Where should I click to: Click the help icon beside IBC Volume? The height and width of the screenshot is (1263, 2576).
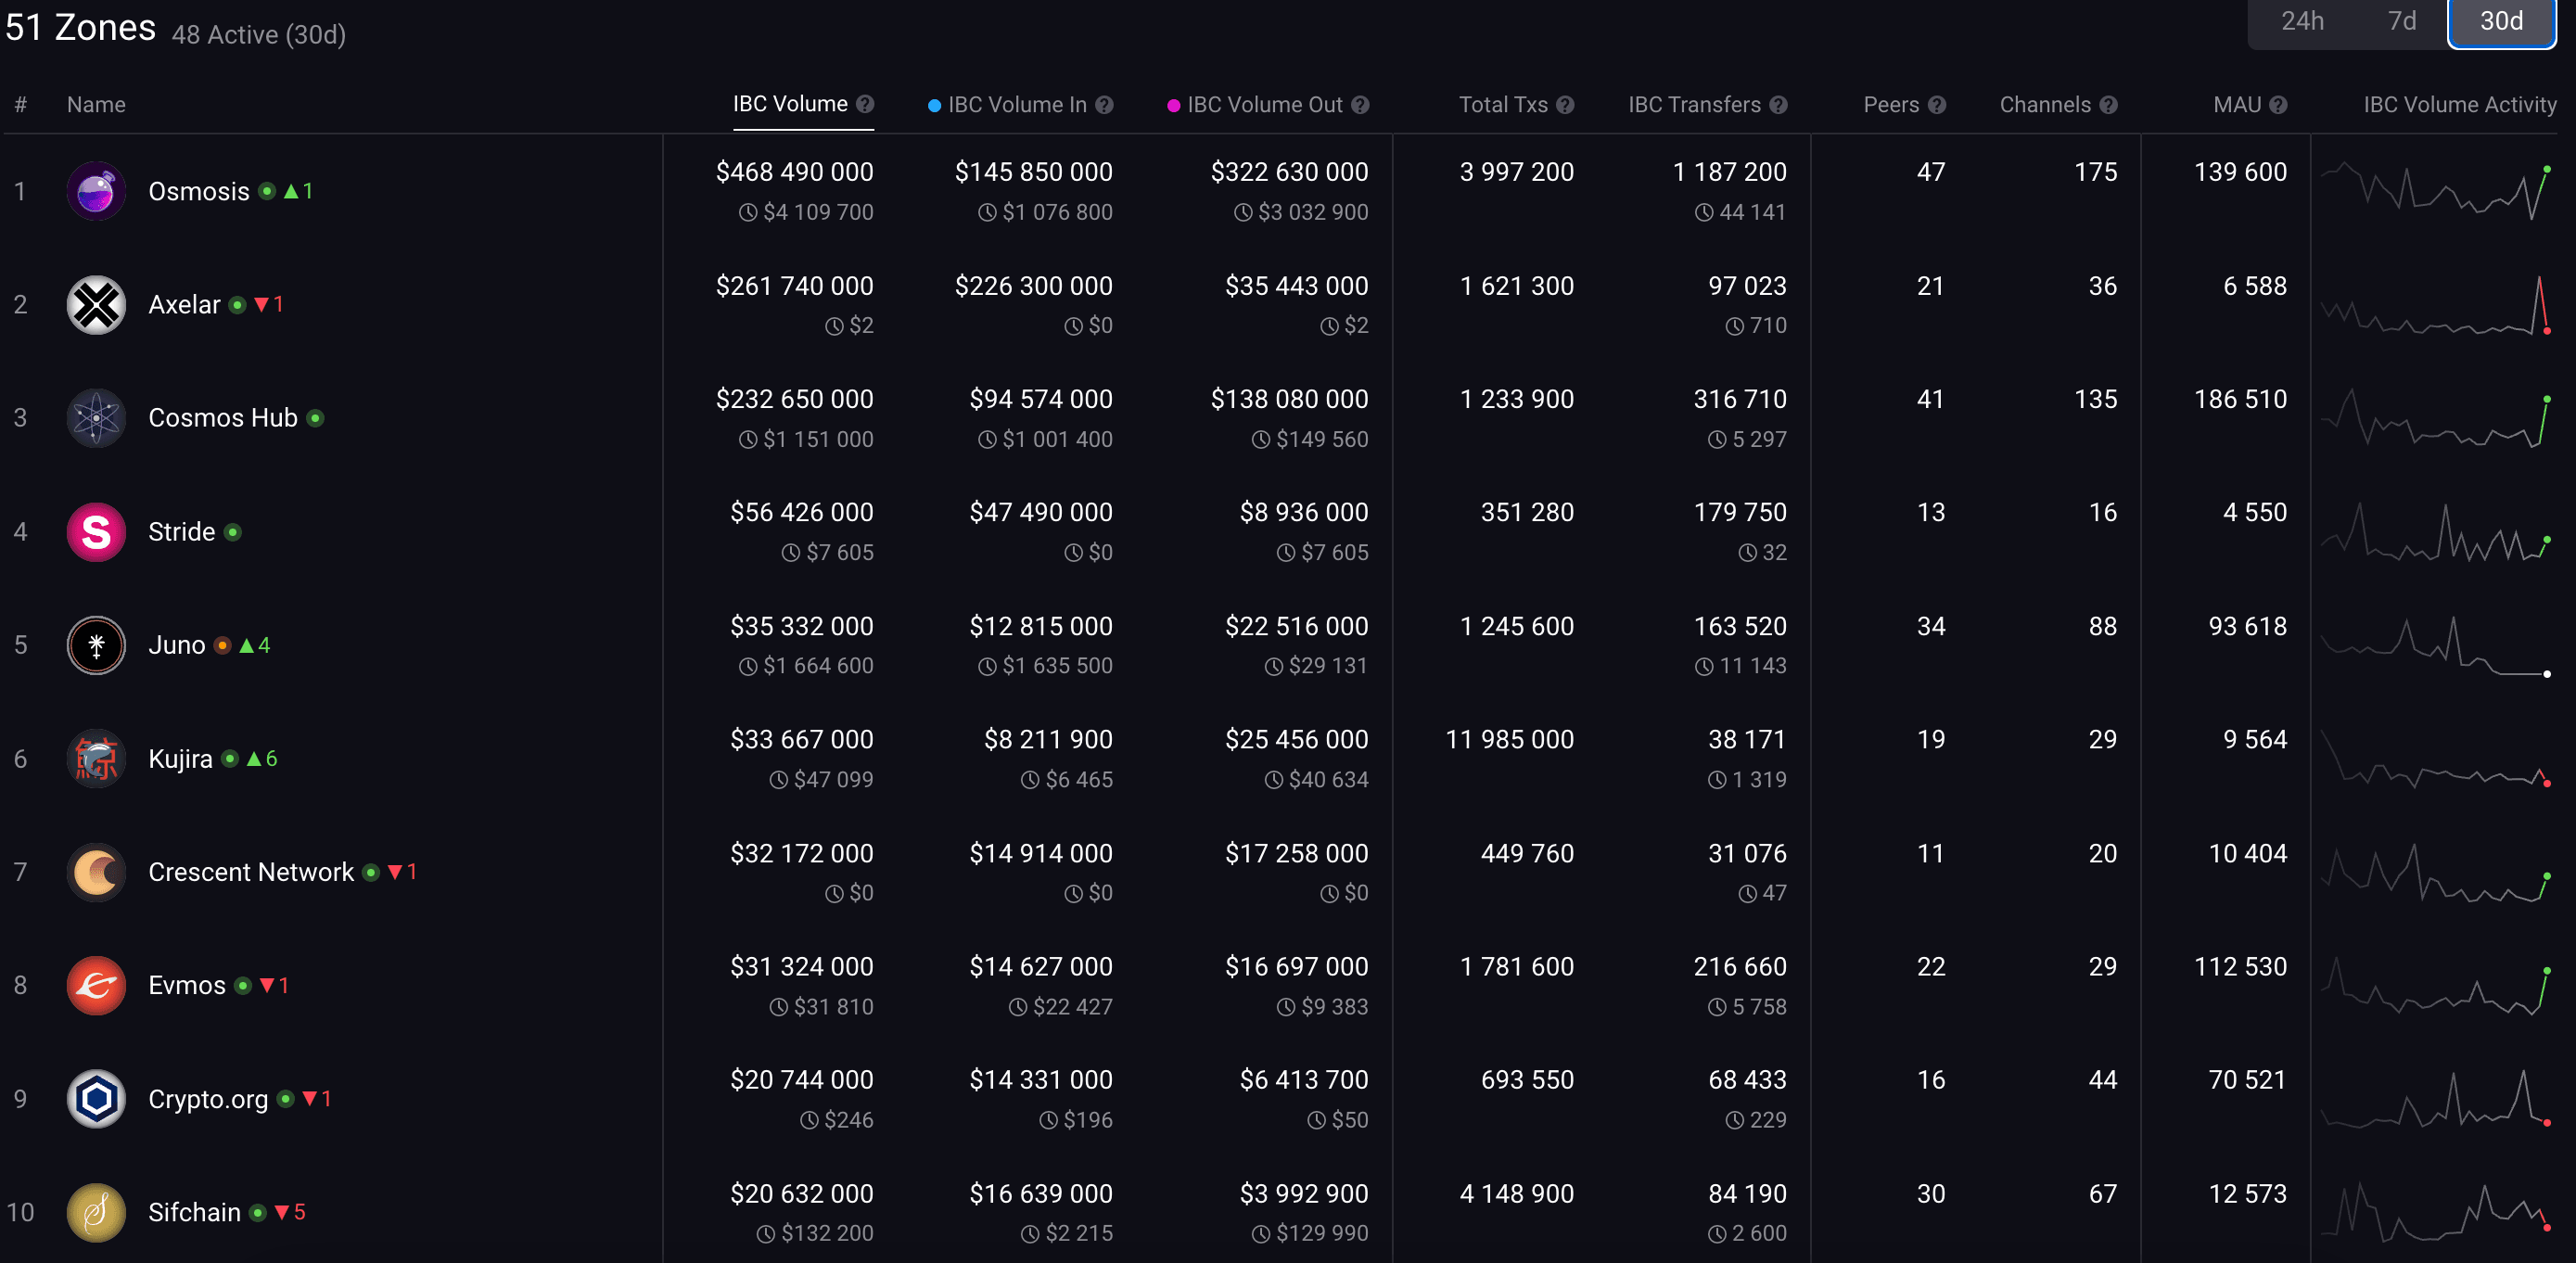tap(866, 104)
